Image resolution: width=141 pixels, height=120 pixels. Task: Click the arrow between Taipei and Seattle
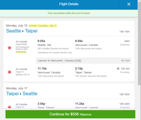[x=21, y=94]
